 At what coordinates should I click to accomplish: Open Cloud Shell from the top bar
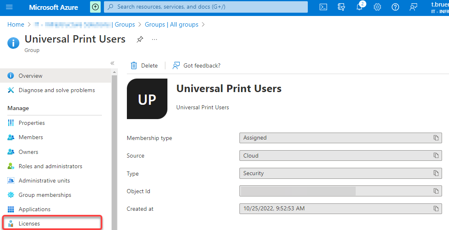coord(323,7)
